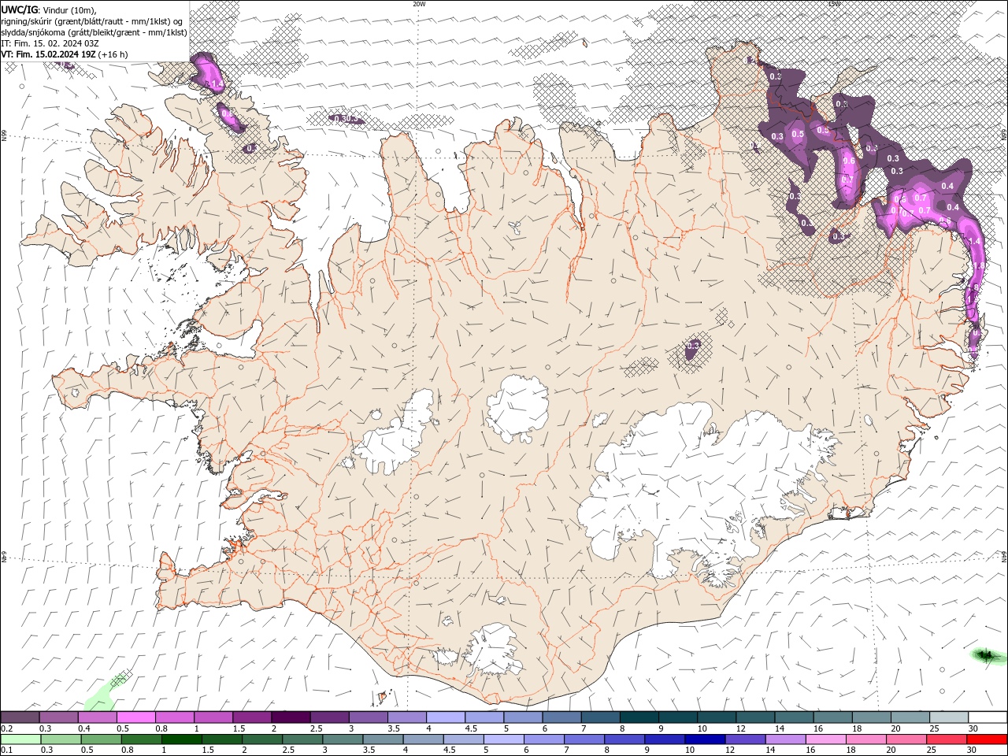Click the snow scale swatch between 0.3 and 0.4
Viewport: 1008px width, 756px height.
[59, 717]
